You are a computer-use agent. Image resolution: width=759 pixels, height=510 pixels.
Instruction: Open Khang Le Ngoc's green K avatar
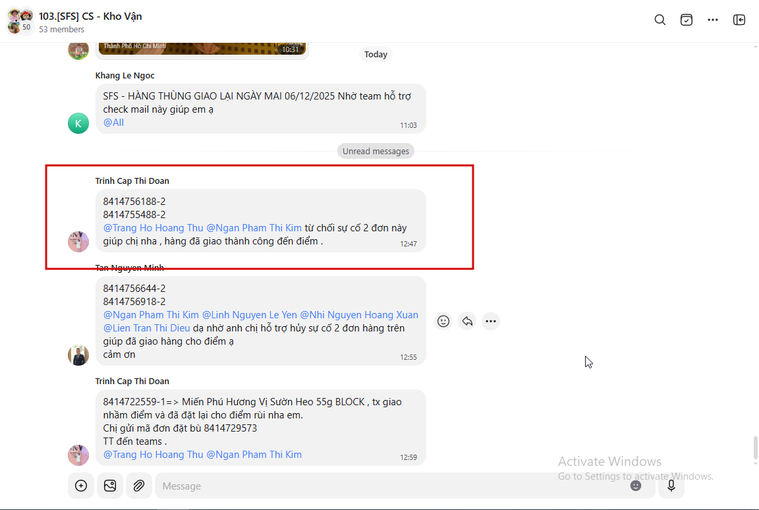pos(78,123)
